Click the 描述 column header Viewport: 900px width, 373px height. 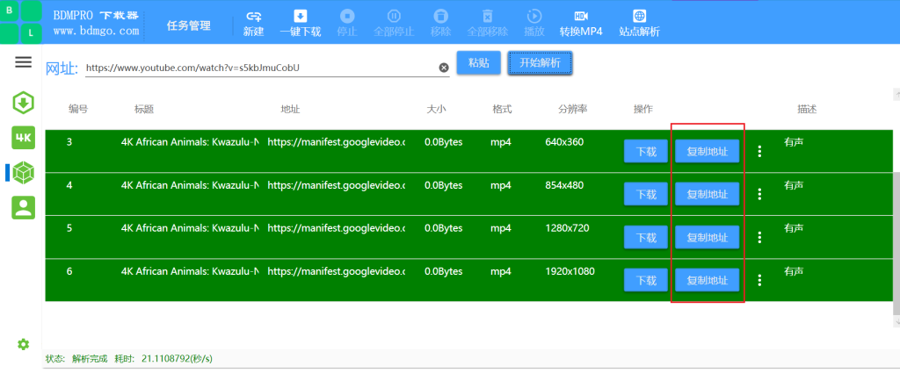pyautogui.click(x=807, y=109)
